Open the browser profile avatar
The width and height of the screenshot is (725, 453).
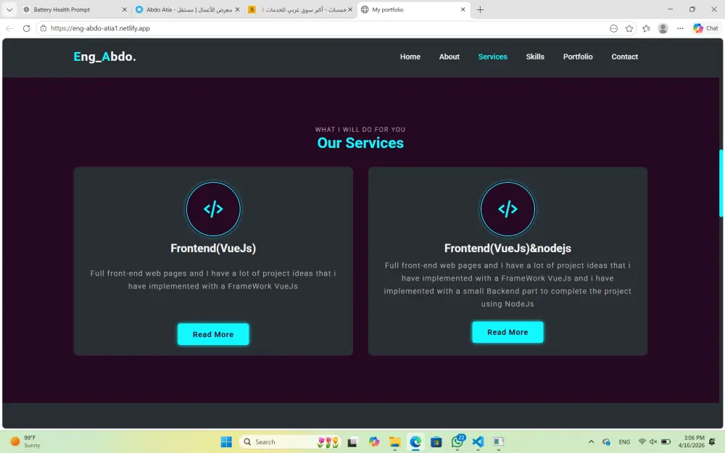click(x=663, y=28)
